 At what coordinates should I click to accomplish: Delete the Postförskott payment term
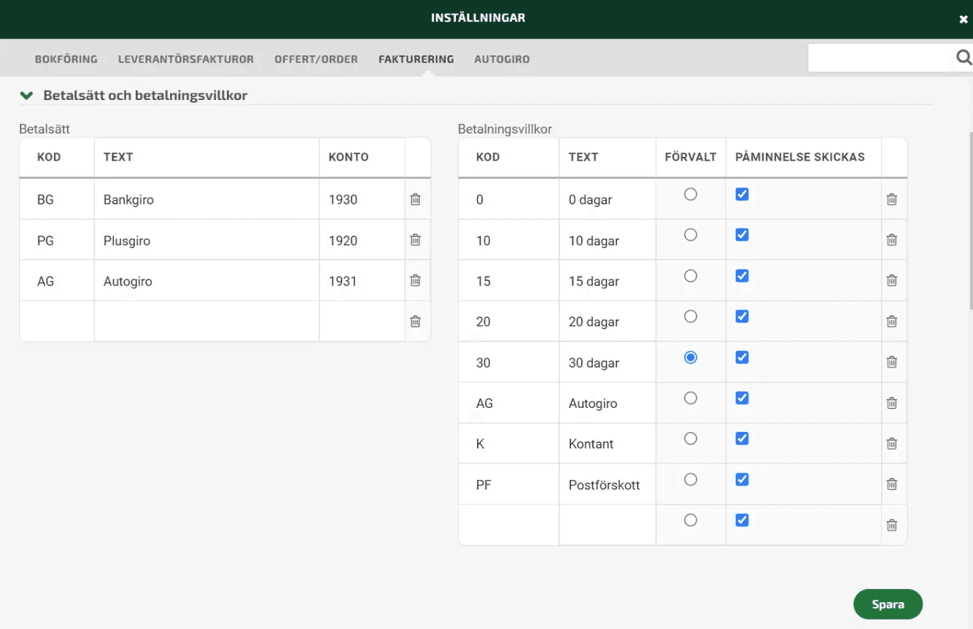[891, 484]
